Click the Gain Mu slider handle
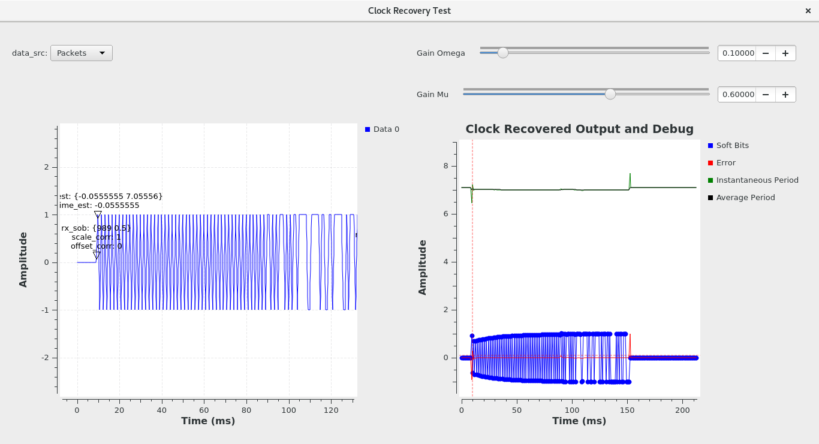 [x=610, y=94]
